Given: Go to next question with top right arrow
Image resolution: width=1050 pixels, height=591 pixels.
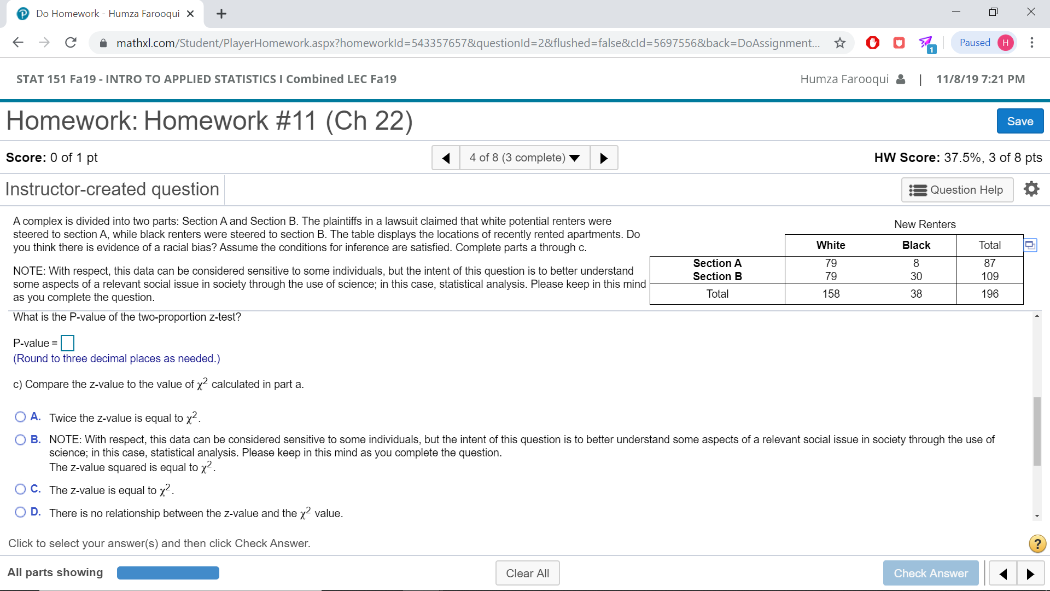Looking at the screenshot, I should 604,158.
